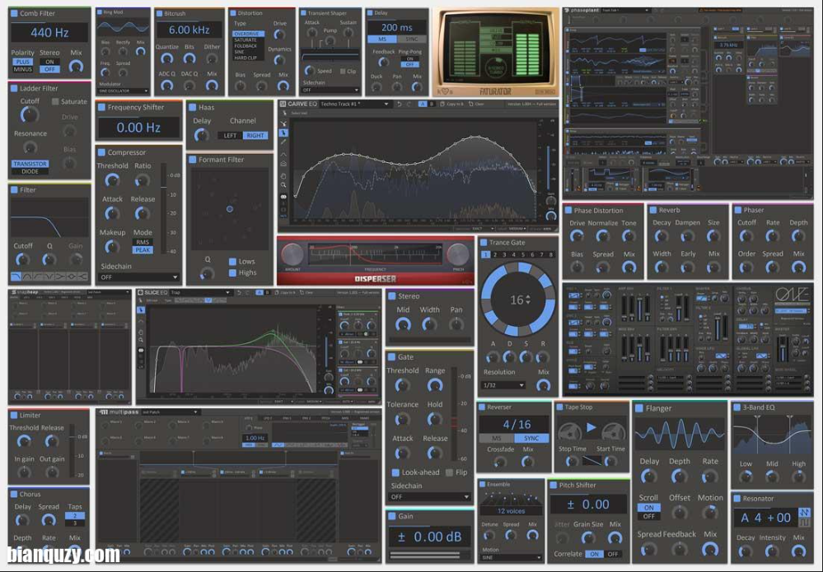Select the low-pass shape icon in Filter
The image size is (823, 572).
15,277
